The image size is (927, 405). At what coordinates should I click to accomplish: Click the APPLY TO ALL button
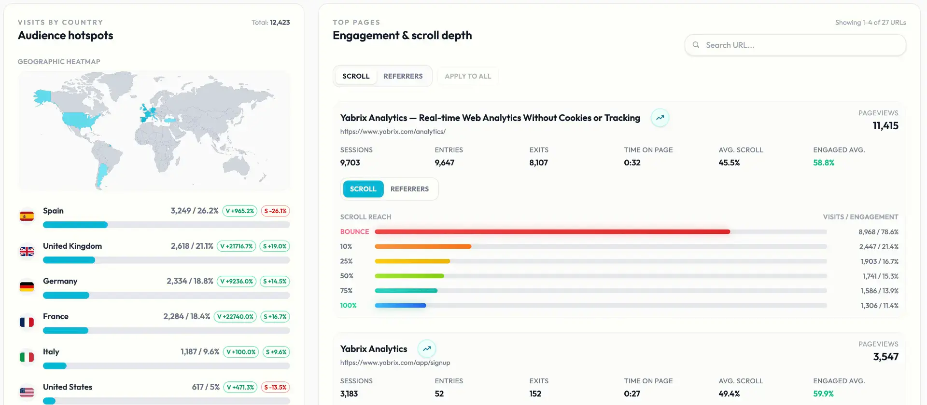(x=468, y=76)
